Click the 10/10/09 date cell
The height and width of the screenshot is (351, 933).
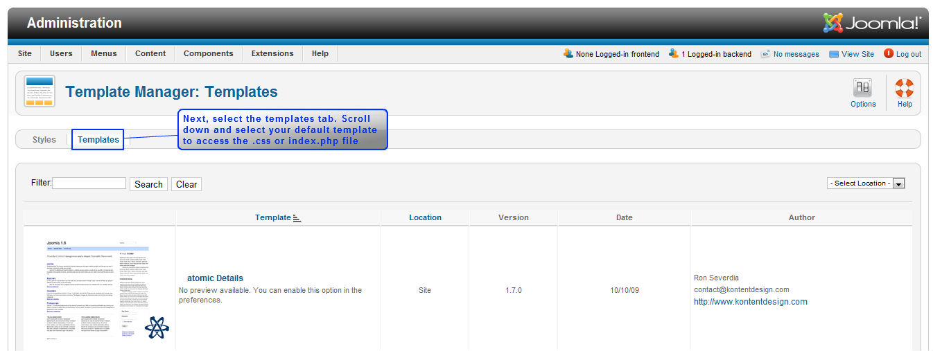point(625,290)
